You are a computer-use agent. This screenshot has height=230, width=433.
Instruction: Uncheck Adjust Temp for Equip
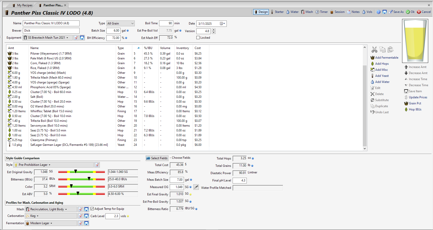click(x=92, y=209)
